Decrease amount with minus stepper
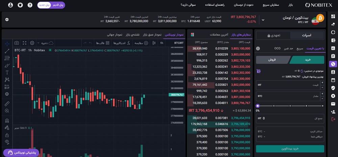338x157 pixels. click(322, 99)
